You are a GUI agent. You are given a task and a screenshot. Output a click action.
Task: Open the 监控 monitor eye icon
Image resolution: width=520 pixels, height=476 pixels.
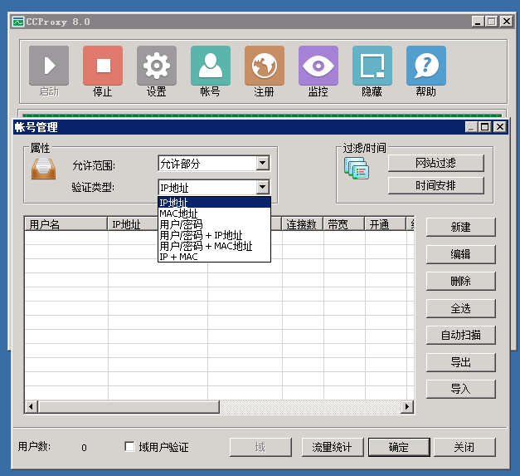318,66
